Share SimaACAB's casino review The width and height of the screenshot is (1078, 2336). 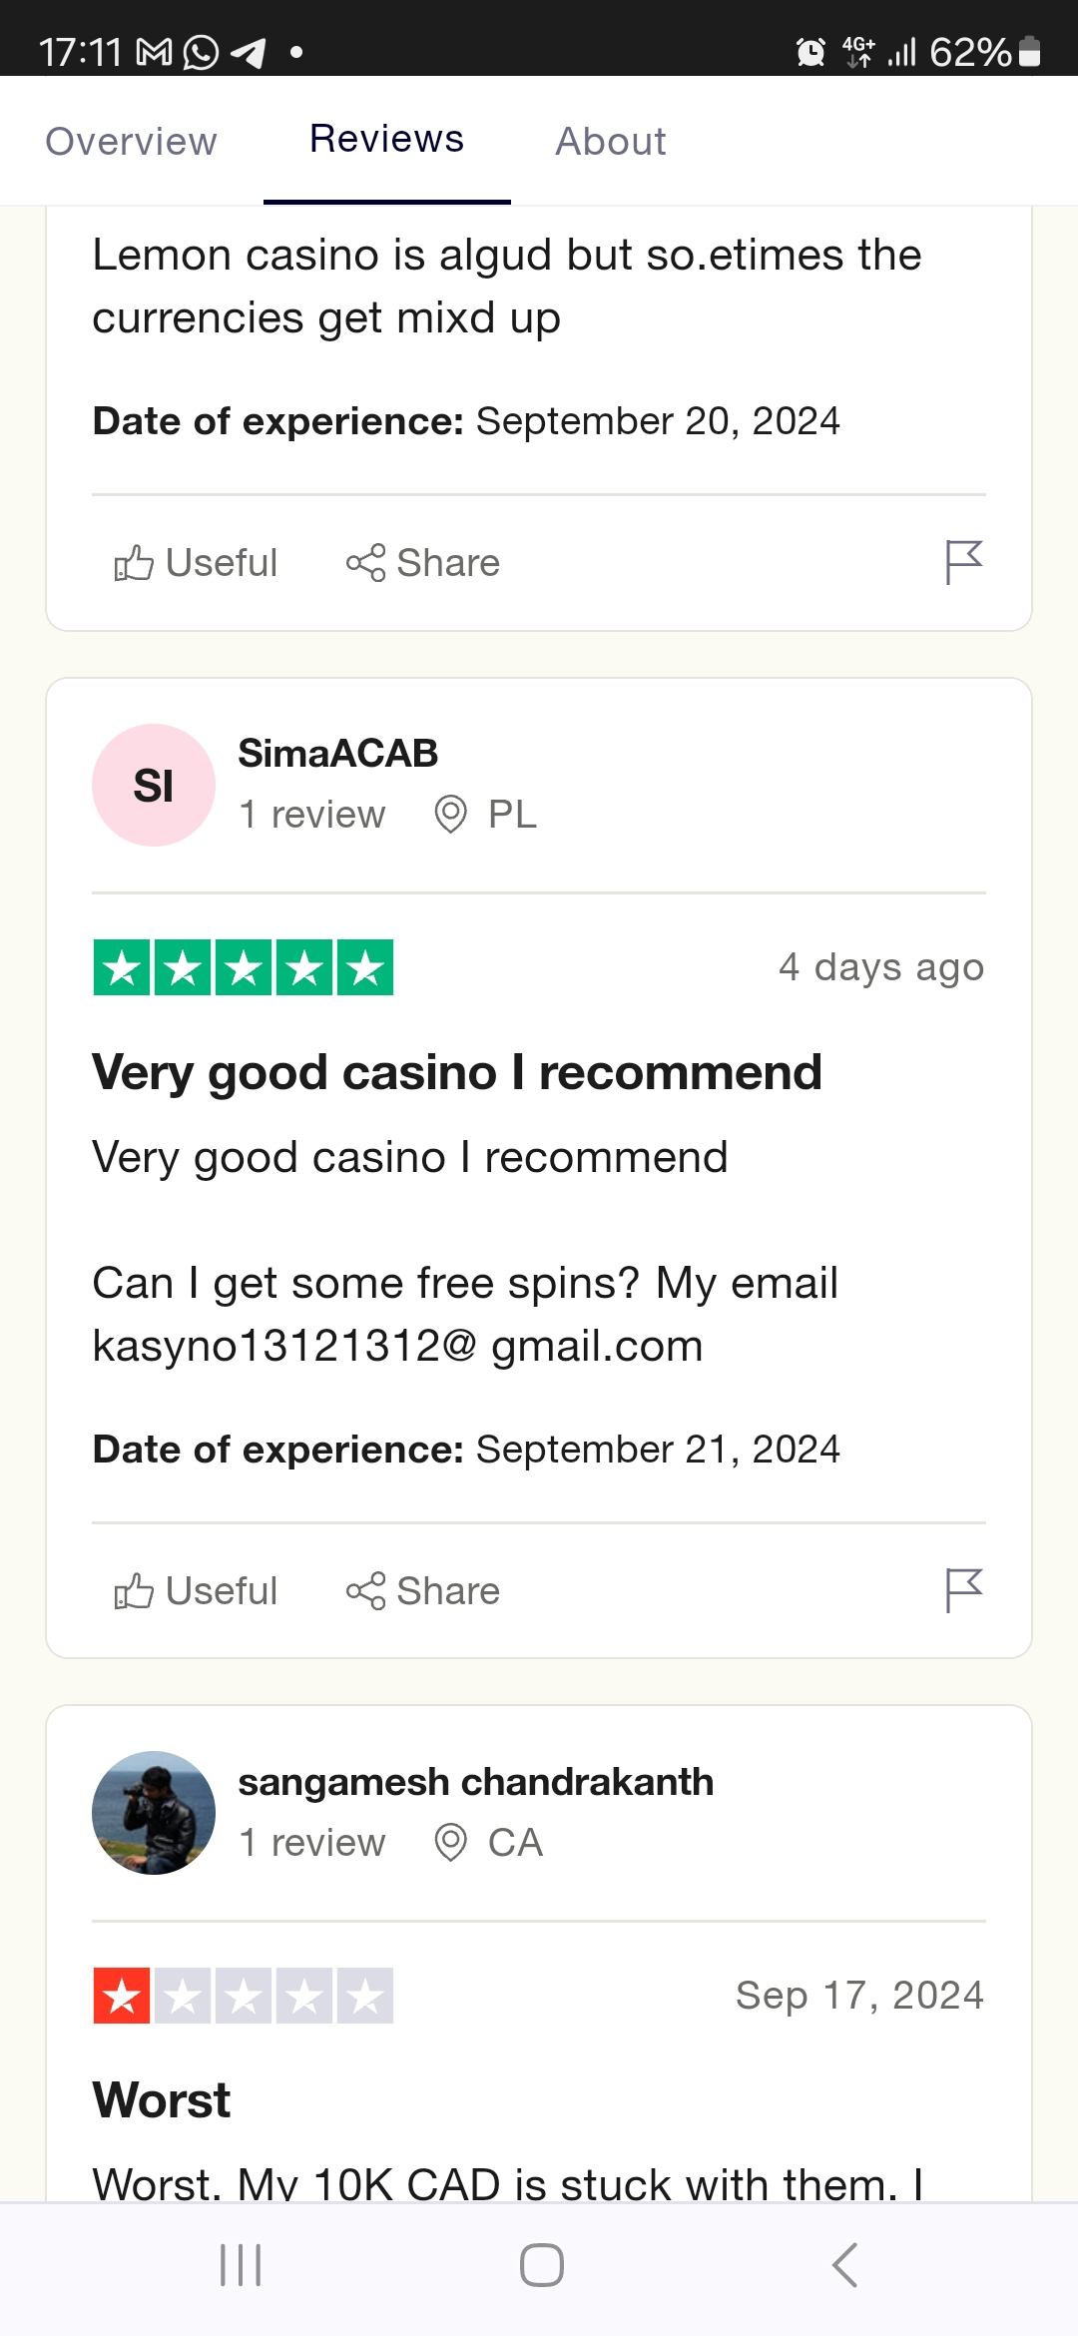click(x=423, y=1591)
